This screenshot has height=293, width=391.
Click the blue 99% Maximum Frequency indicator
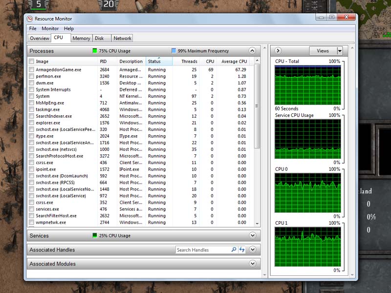point(174,51)
